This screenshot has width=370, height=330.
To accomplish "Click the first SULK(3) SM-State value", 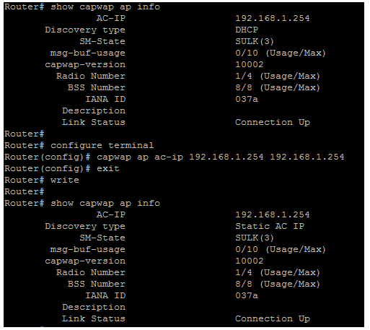I will pyautogui.click(x=255, y=41).
